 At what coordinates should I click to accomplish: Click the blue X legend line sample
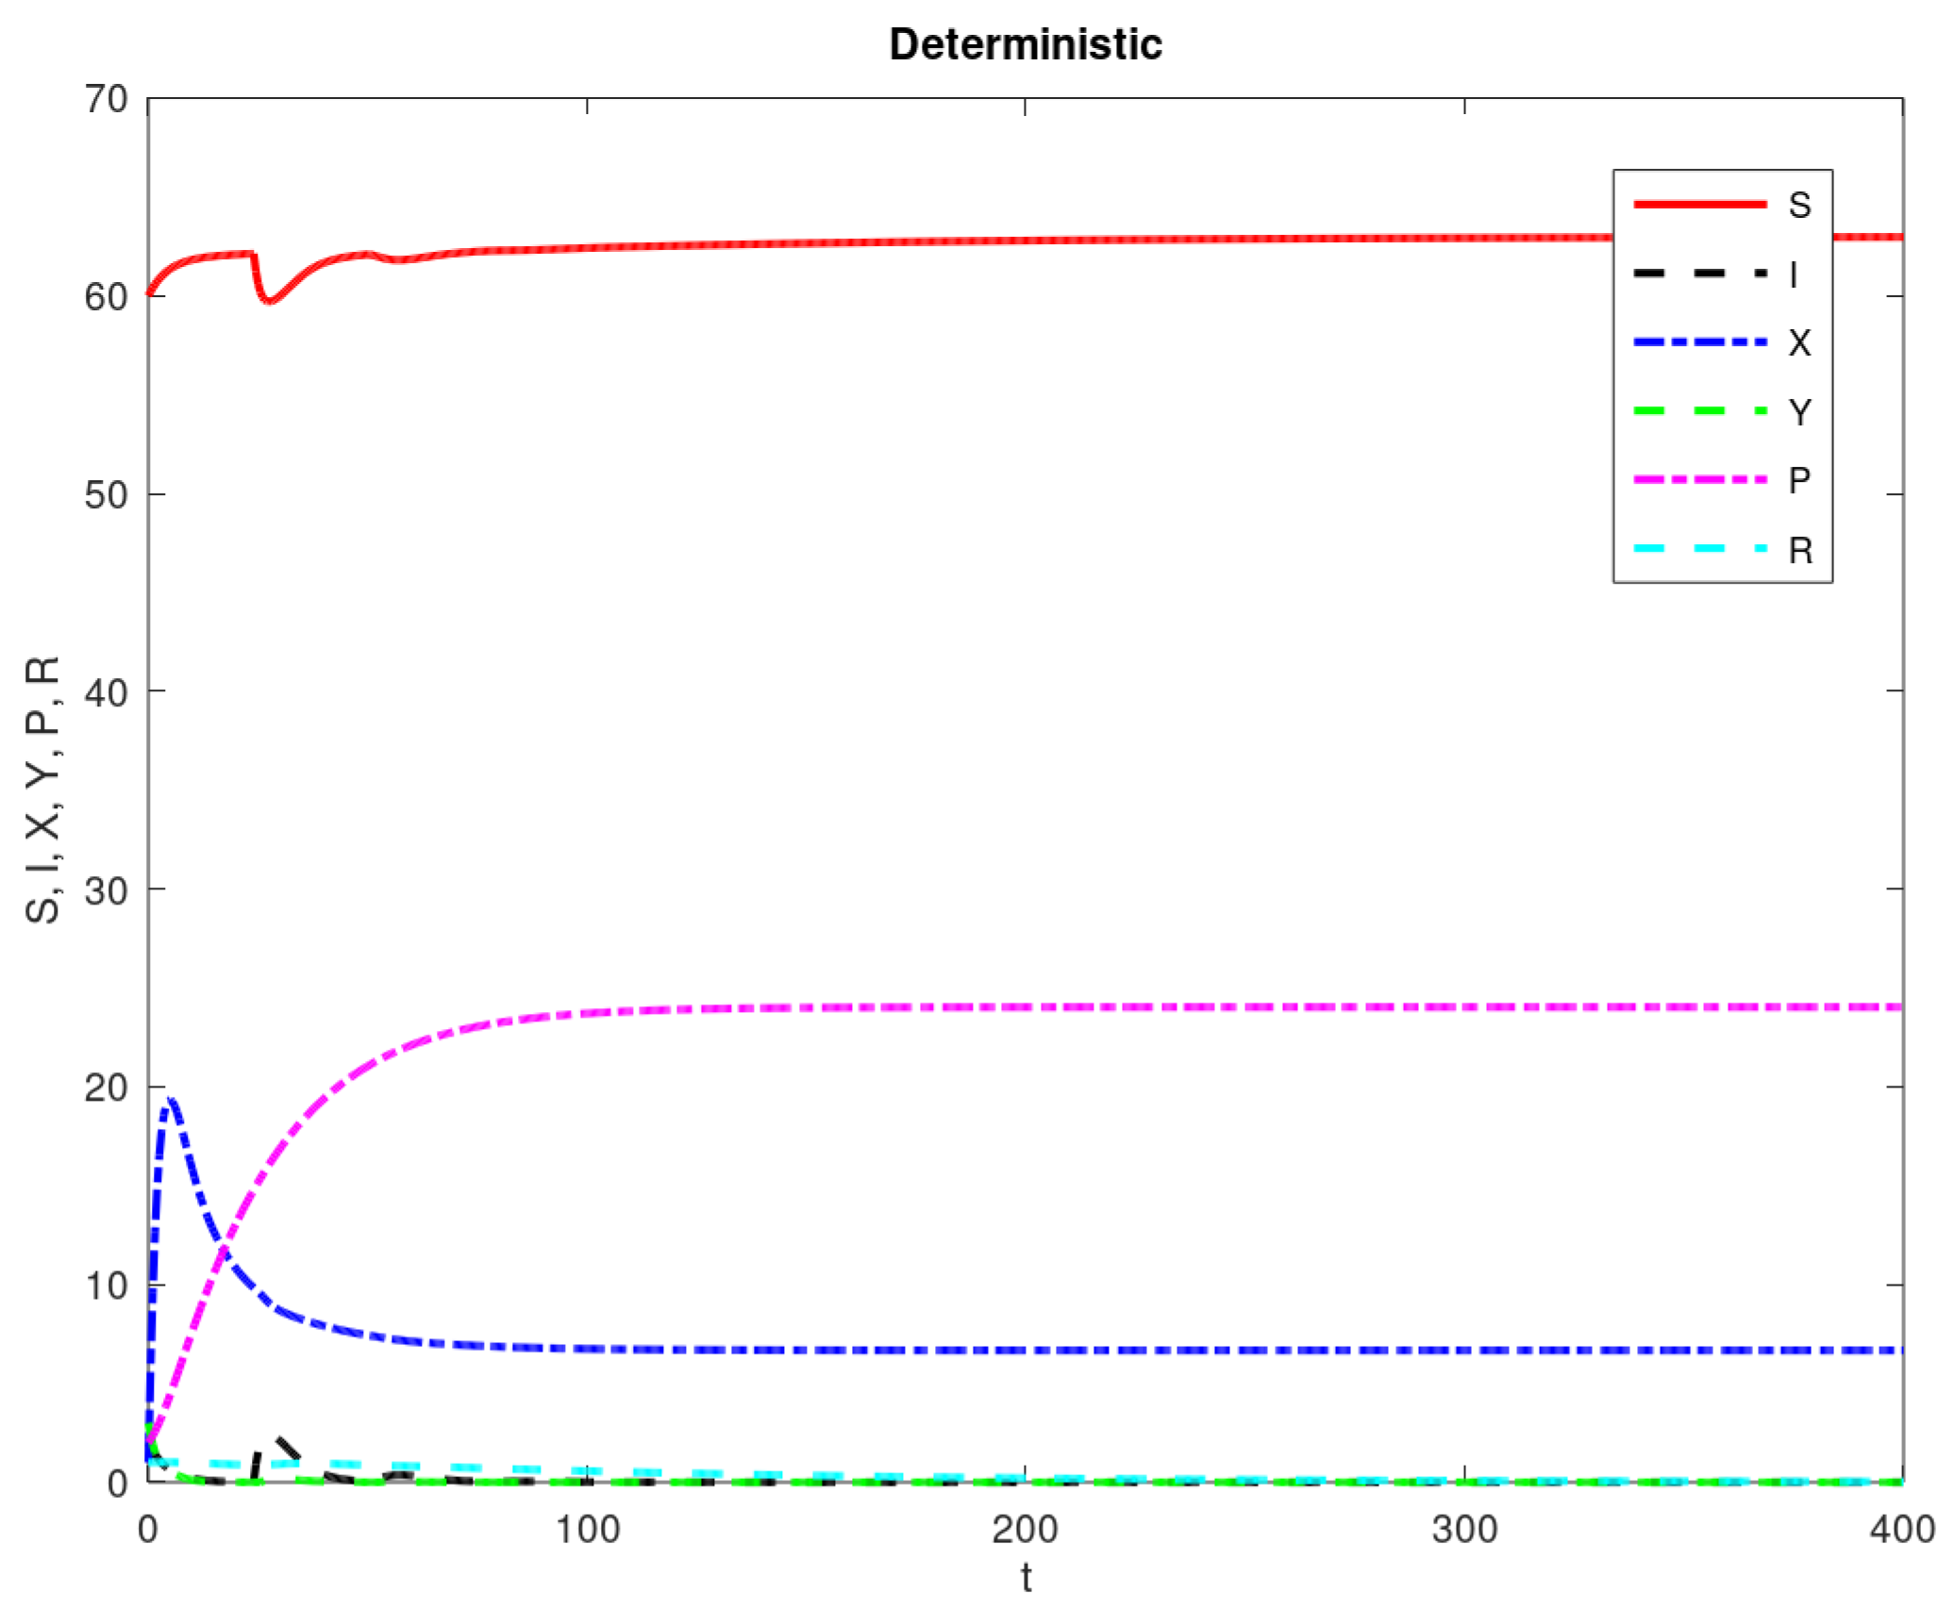point(1699,341)
